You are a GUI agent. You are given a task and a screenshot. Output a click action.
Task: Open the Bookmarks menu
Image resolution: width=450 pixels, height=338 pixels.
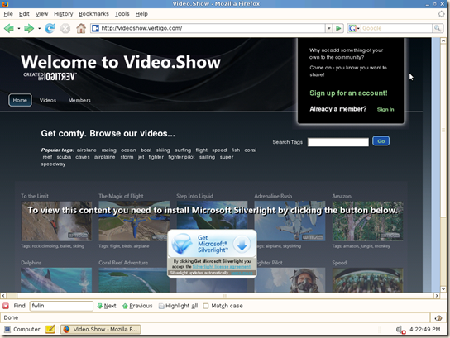(x=93, y=14)
